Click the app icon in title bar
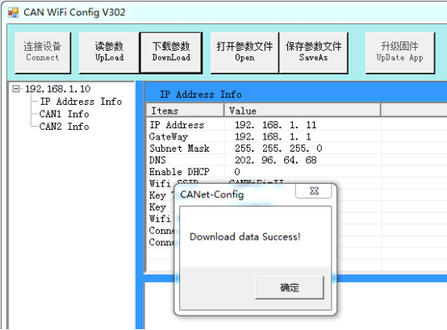Viewport: 447px width, 330px height. point(13,13)
